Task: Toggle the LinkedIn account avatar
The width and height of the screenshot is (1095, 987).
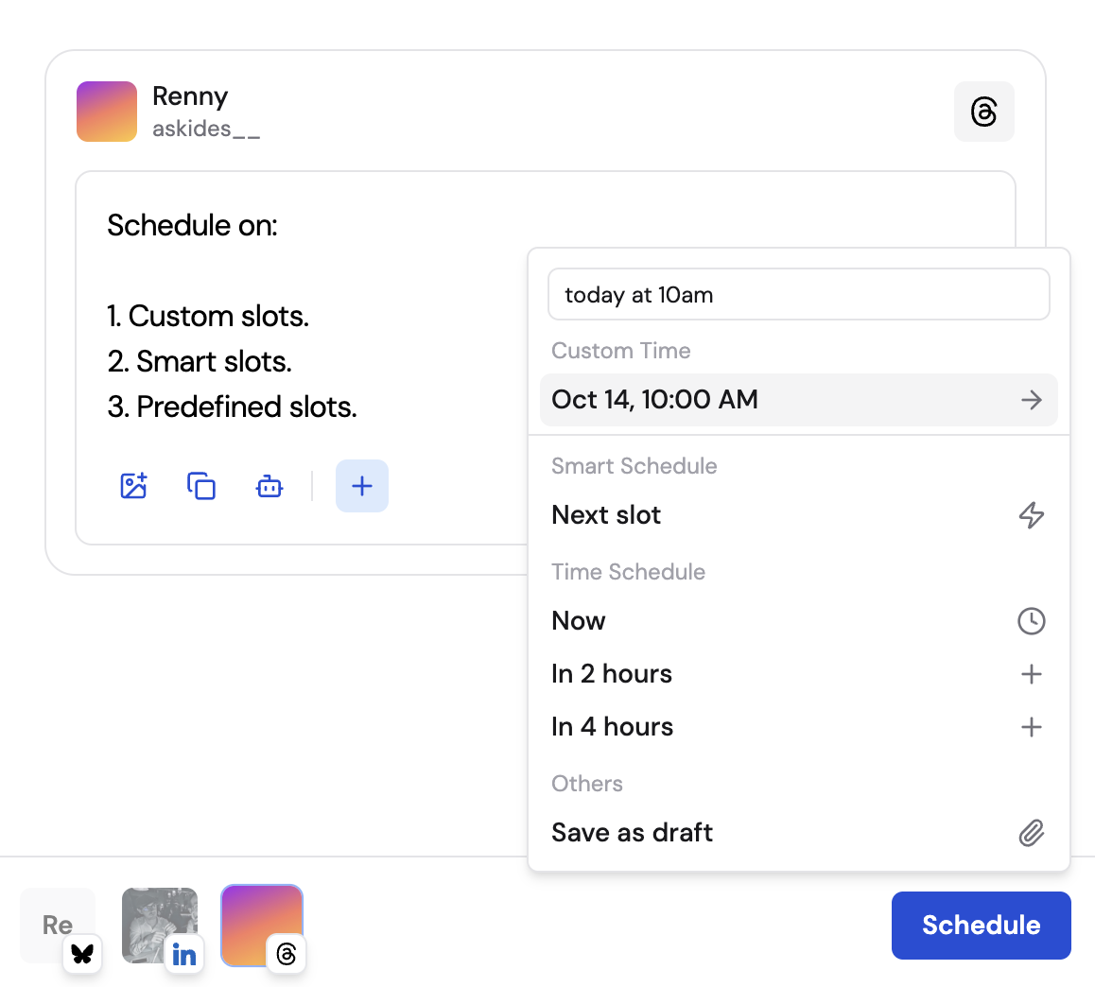Action: click(159, 925)
